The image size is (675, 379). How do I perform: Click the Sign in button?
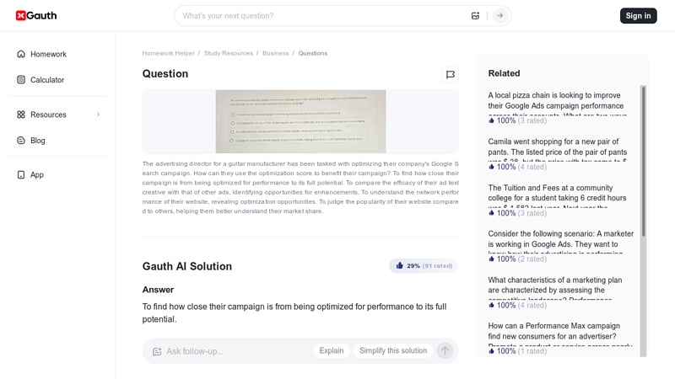click(x=639, y=16)
